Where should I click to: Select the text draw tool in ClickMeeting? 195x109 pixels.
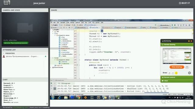[x=173, y=73]
